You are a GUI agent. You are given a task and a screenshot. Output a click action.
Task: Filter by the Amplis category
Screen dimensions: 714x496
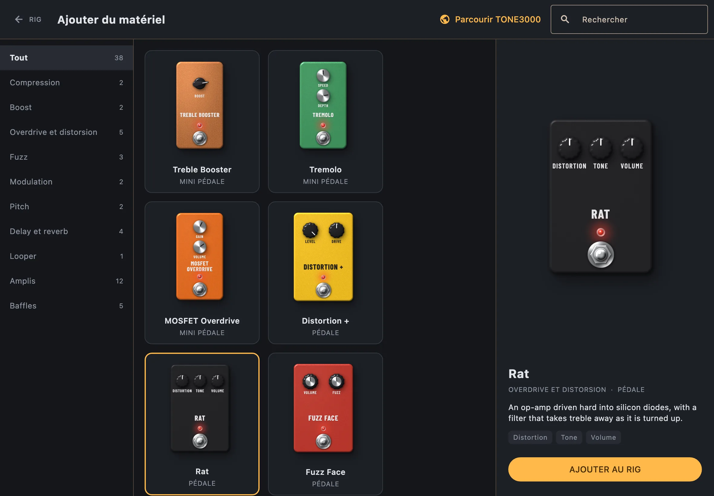pyautogui.click(x=67, y=281)
